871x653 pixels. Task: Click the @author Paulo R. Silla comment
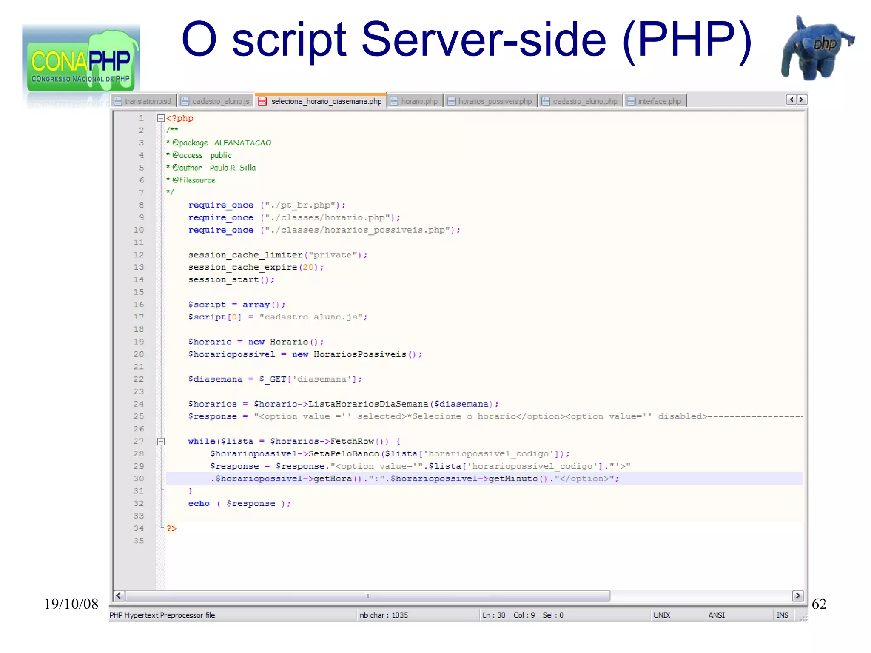211,168
